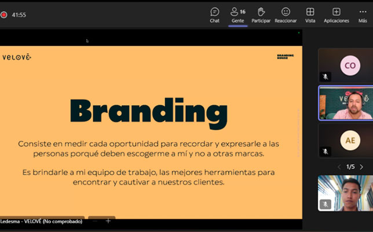Select the CO participant tile
The width and height of the screenshot is (373, 232).
click(x=349, y=66)
